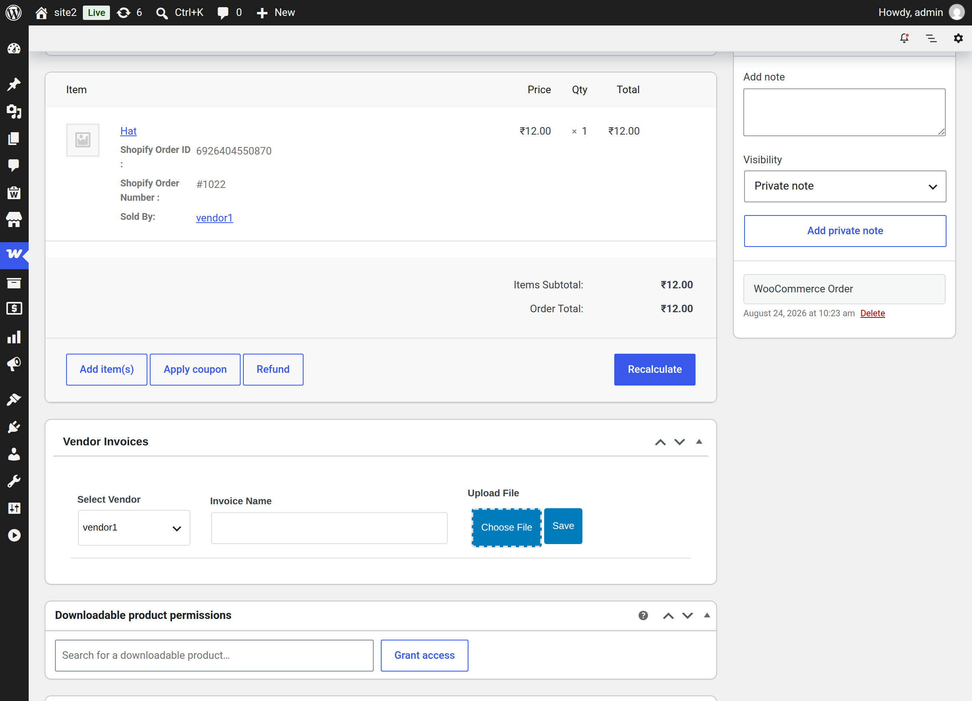Open Payments dollar icon in sidebar
Viewport: 972px width, 701px height.
pyautogui.click(x=14, y=309)
